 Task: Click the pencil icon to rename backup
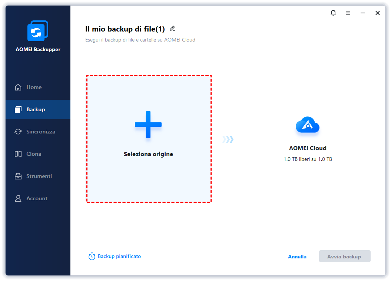(172, 29)
